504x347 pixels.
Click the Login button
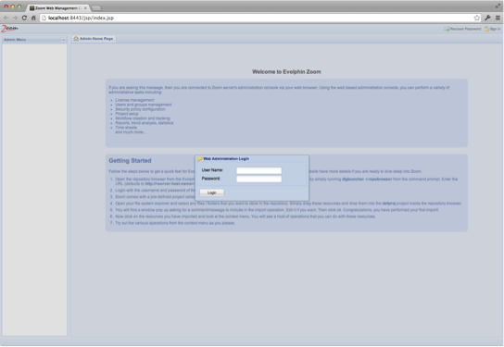tap(212, 192)
